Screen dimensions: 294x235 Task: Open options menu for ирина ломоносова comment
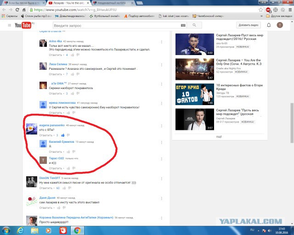point(161,103)
